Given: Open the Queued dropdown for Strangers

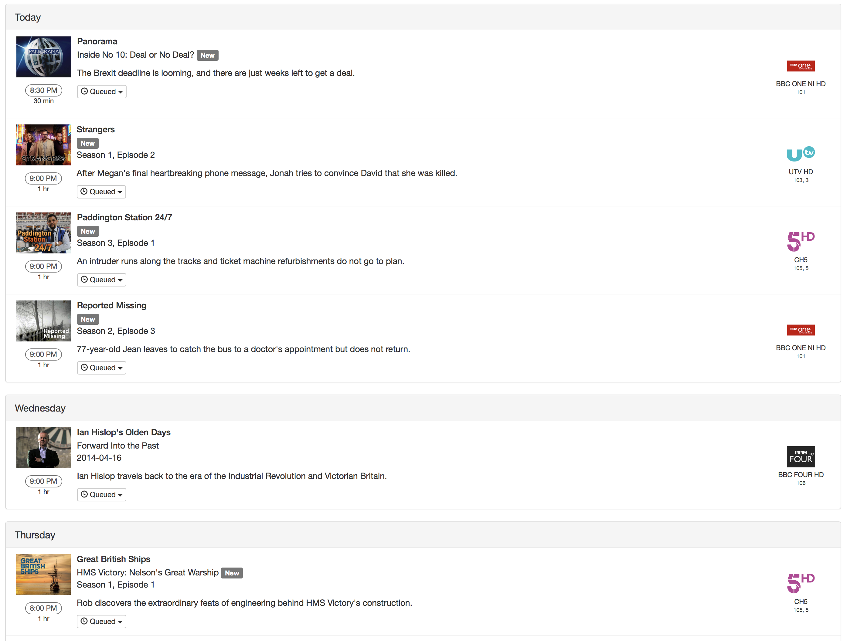Looking at the screenshot, I should point(101,192).
